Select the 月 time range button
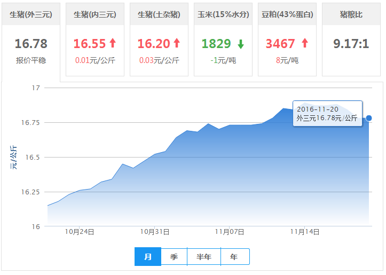The width and height of the screenshot is (386, 275). tap(148, 257)
